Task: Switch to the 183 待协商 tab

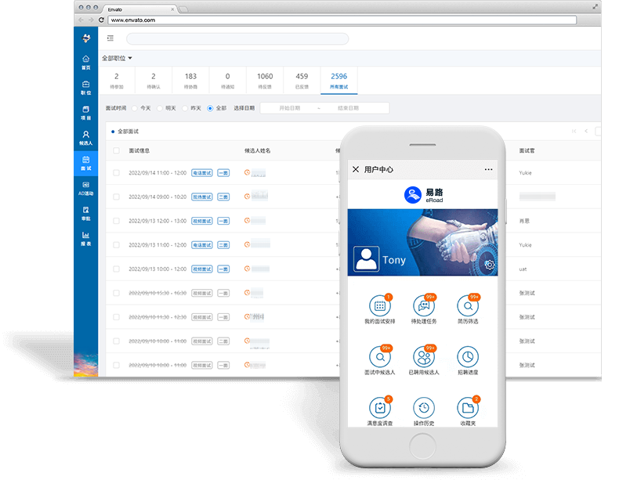Action: coord(190,80)
